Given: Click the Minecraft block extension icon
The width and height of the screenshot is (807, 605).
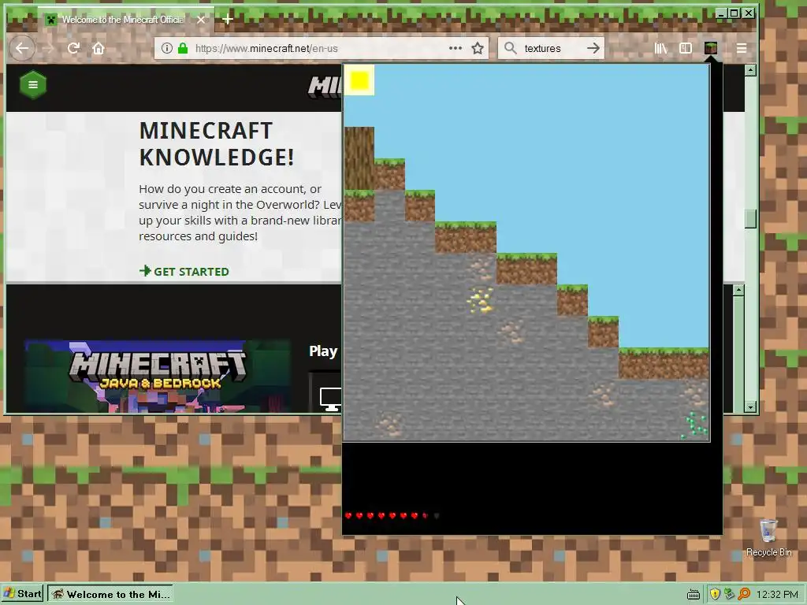Looking at the screenshot, I should coord(711,48).
